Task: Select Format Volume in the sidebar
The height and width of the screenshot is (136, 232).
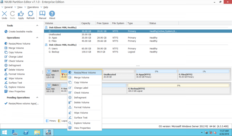Action: [14, 74]
